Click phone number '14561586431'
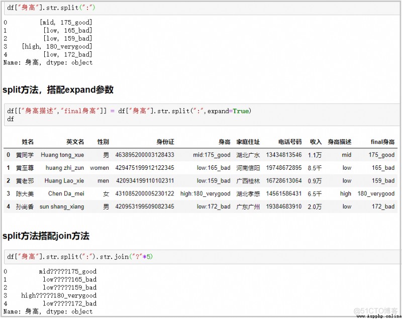 pyautogui.click(x=284, y=193)
